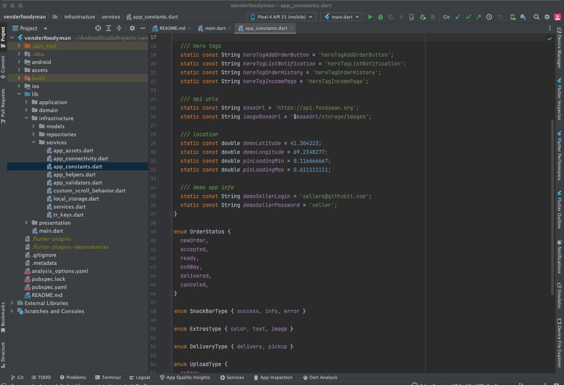The width and height of the screenshot is (564, 385).
Task: Switch to the main.dart editor tab
Action: [x=215, y=28]
